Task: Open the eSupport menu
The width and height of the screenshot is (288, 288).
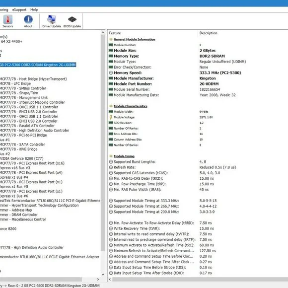Action: (x=19, y=10)
